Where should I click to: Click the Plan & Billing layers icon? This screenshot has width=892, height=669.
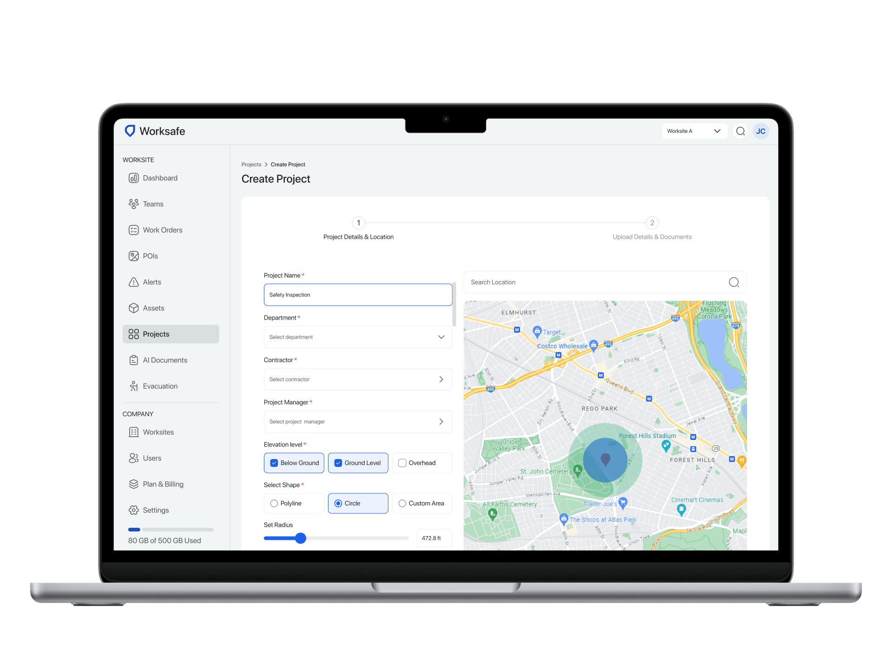(x=134, y=484)
